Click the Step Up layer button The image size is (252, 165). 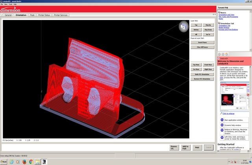208,25
